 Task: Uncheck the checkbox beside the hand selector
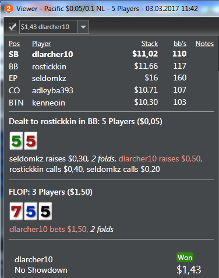(13, 27)
